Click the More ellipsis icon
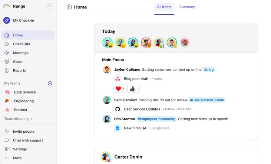The height and width of the screenshot is (164, 271). (7, 158)
